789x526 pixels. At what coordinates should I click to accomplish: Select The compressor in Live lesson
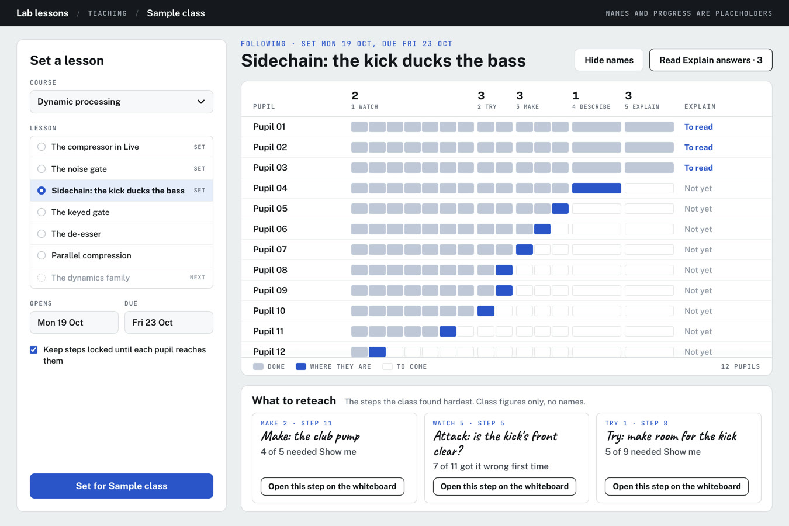tap(122, 147)
